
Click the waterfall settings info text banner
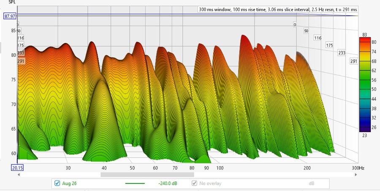click(278, 10)
